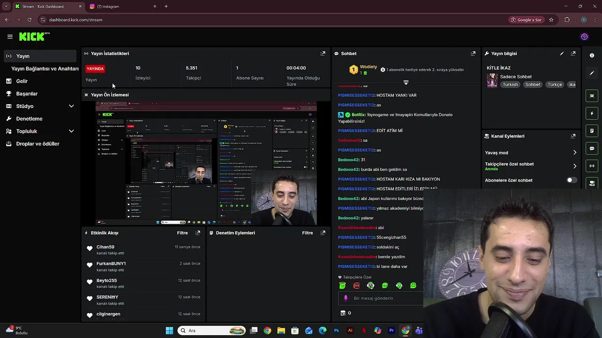Open Photoshop from the taskbar
This screenshot has height=338, width=602.
(x=336, y=330)
